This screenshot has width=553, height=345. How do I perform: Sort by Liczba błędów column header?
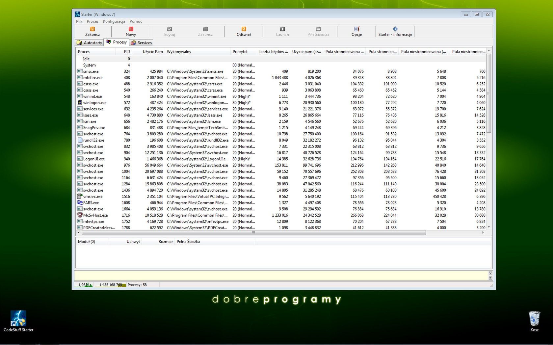[x=273, y=52]
